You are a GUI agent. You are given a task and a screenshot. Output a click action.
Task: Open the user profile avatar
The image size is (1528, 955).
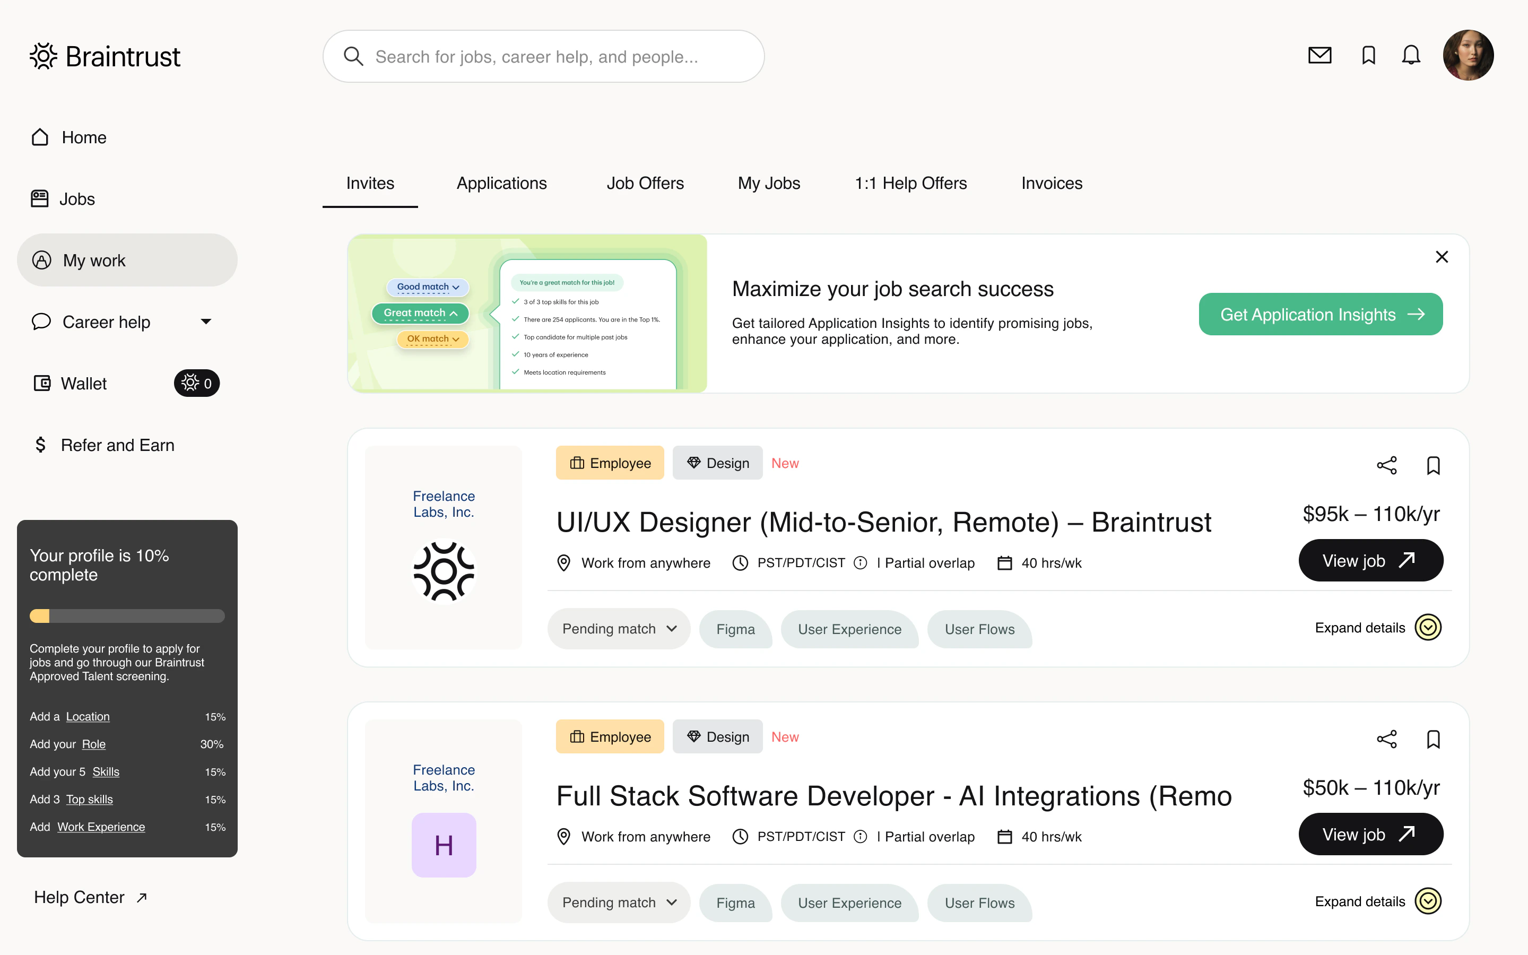(1468, 56)
